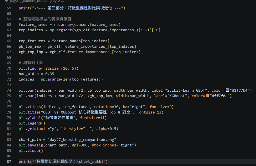Click "plt.grid" on line 81
Viewport: 256px width, 166px height.
[x=27, y=129]
